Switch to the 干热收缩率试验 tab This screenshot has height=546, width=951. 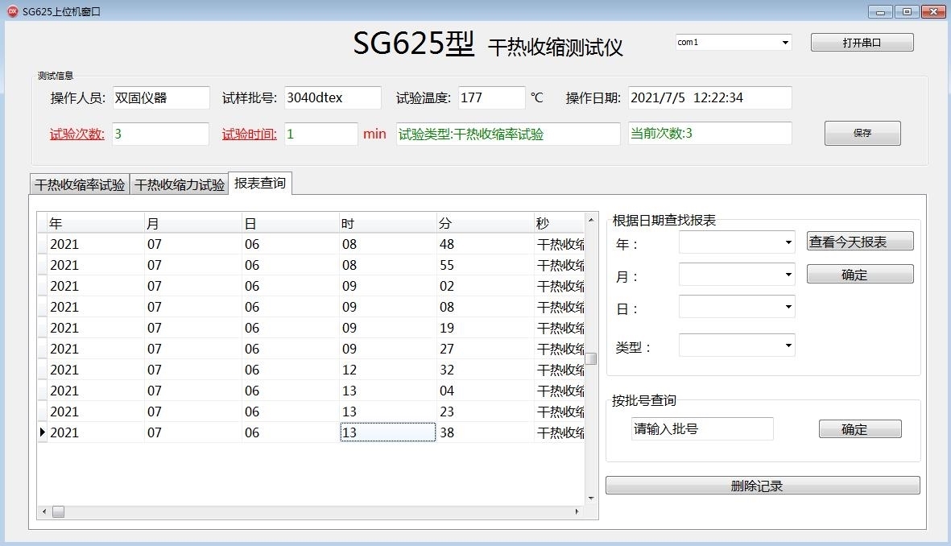(x=80, y=184)
